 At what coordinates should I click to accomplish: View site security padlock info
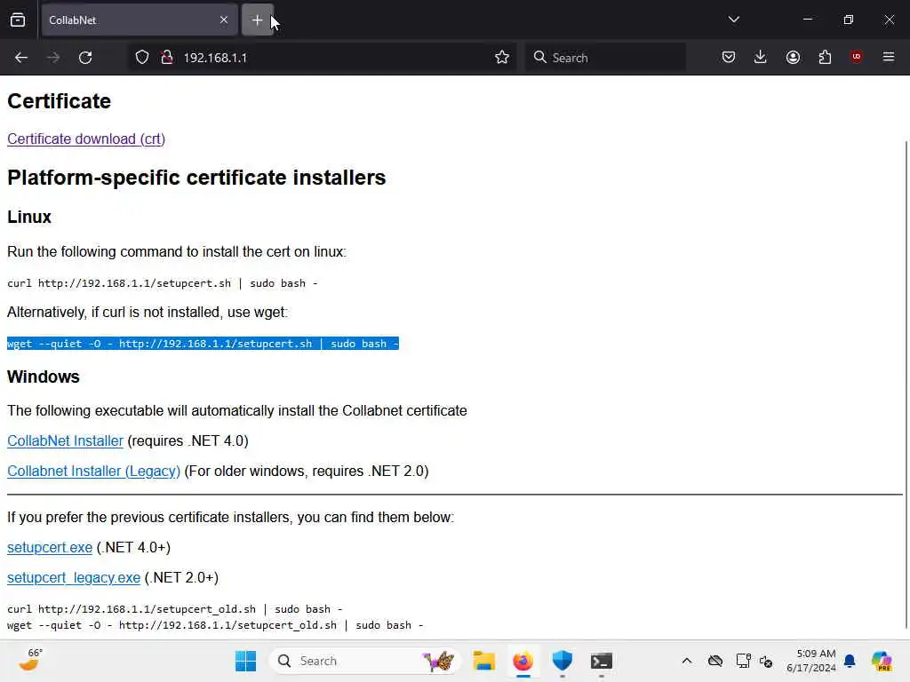[167, 58]
